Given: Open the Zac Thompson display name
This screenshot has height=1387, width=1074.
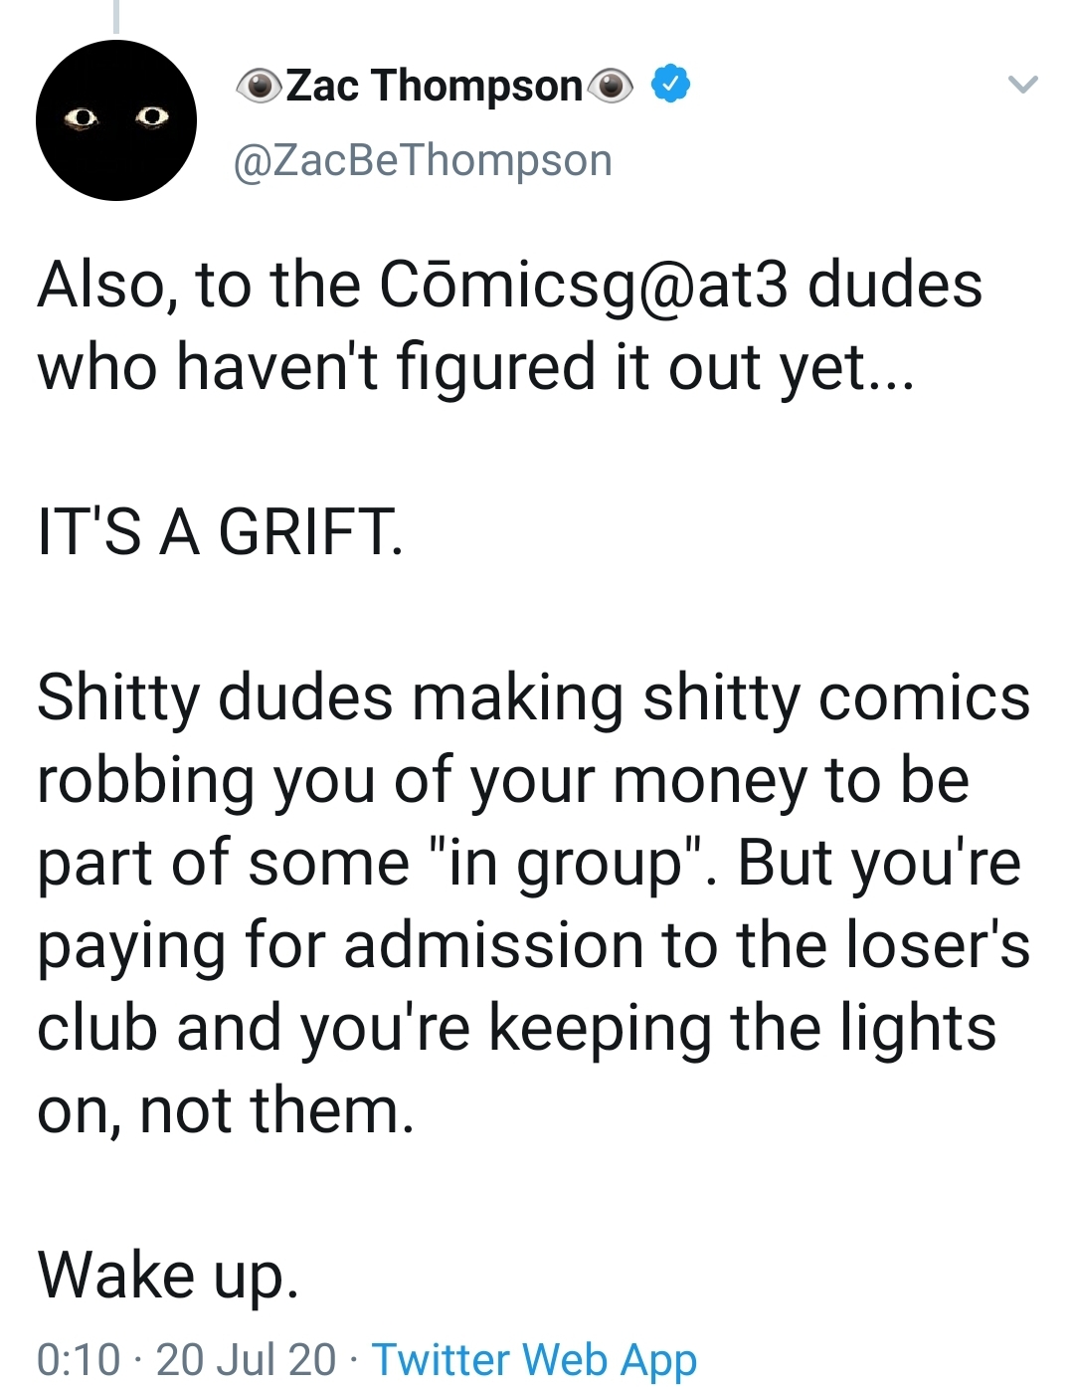Looking at the screenshot, I should (x=435, y=86).
